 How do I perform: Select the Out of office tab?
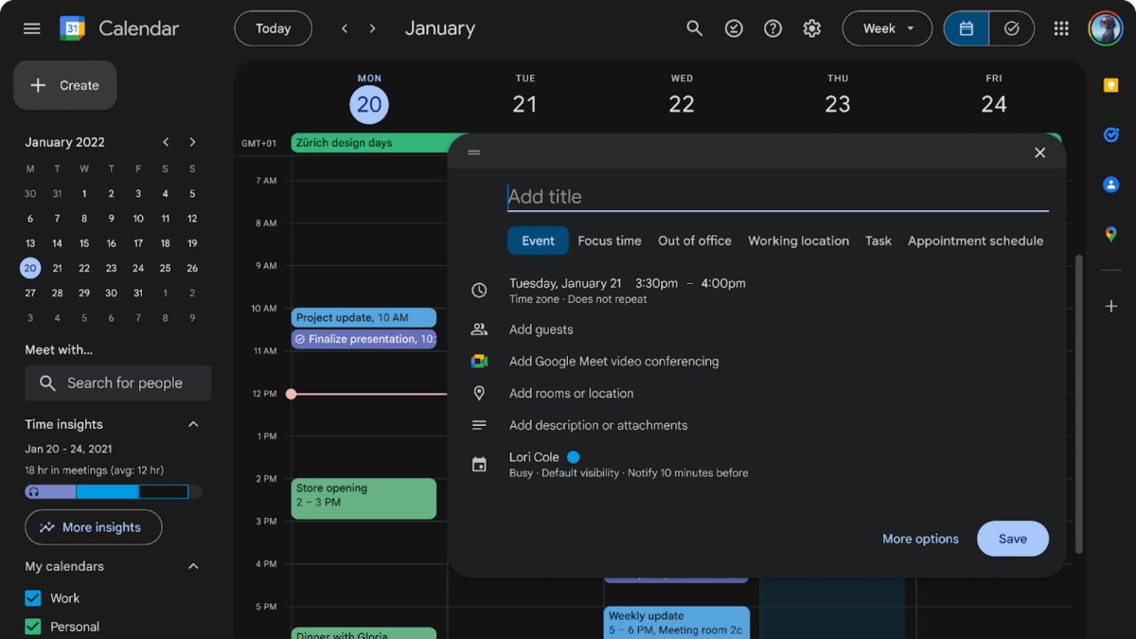pyautogui.click(x=694, y=240)
